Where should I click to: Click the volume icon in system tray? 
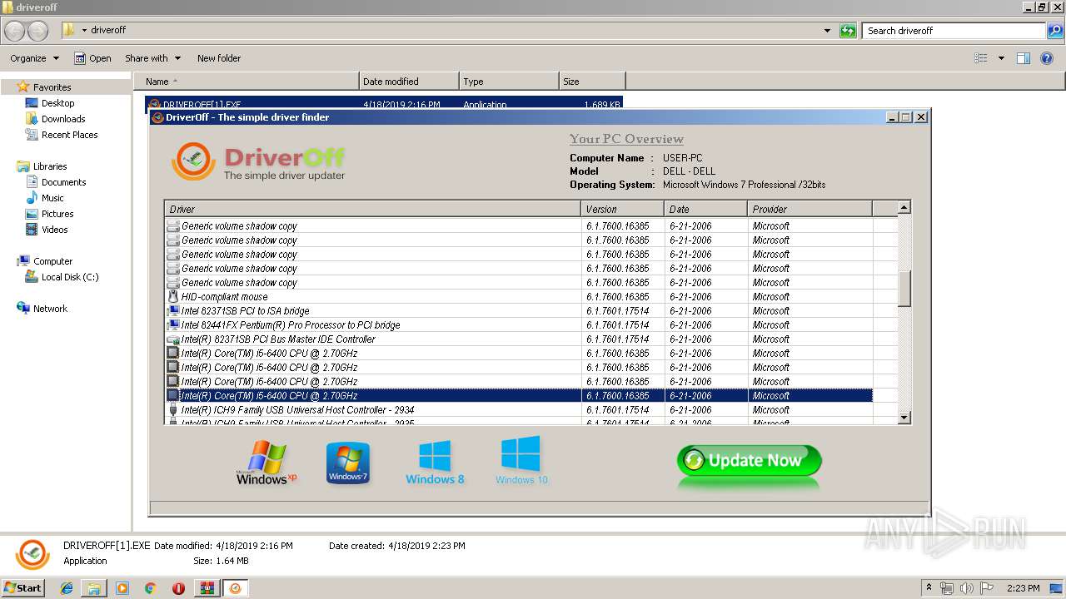[x=967, y=588]
